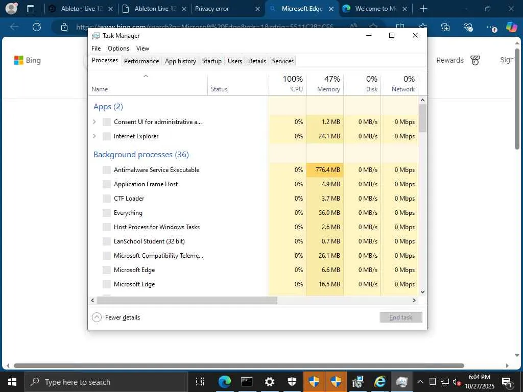The height and width of the screenshot is (392, 523).
Task: Click the Task Manager vertical scrollbar thumb
Action: 422,118
